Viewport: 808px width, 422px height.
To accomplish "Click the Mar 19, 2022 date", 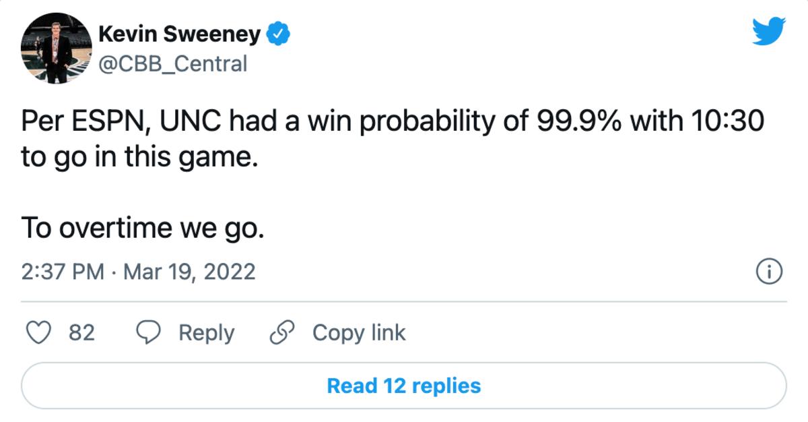I will (189, 272).
